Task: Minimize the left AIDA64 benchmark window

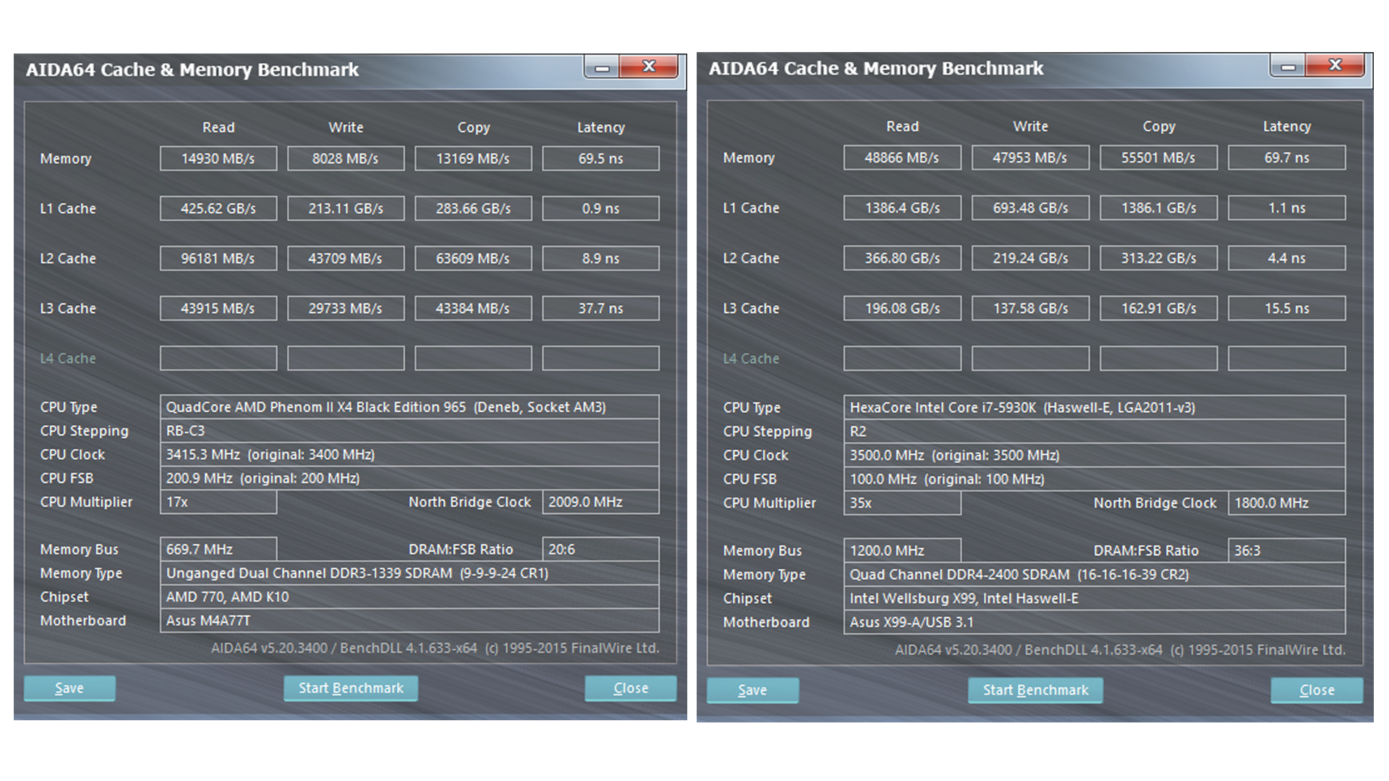Action: 602,68
